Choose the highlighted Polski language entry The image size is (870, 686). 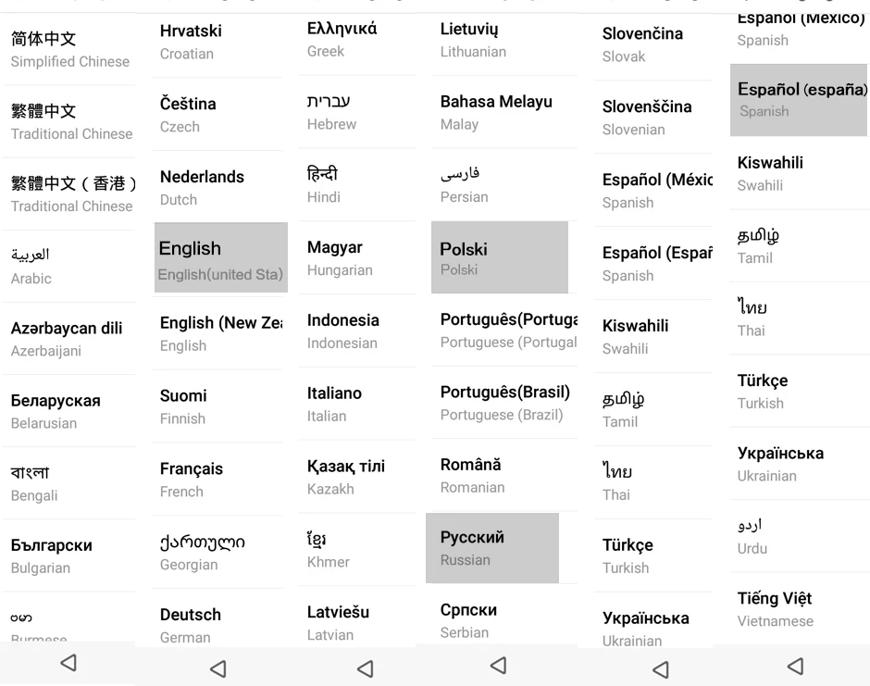click(500, 257)
